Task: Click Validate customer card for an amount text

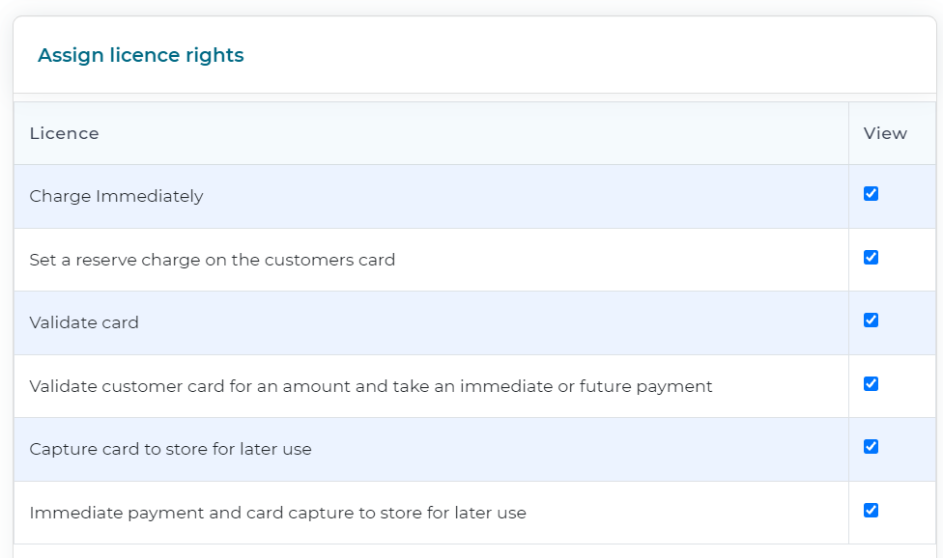Action: (x=371, y=386)
